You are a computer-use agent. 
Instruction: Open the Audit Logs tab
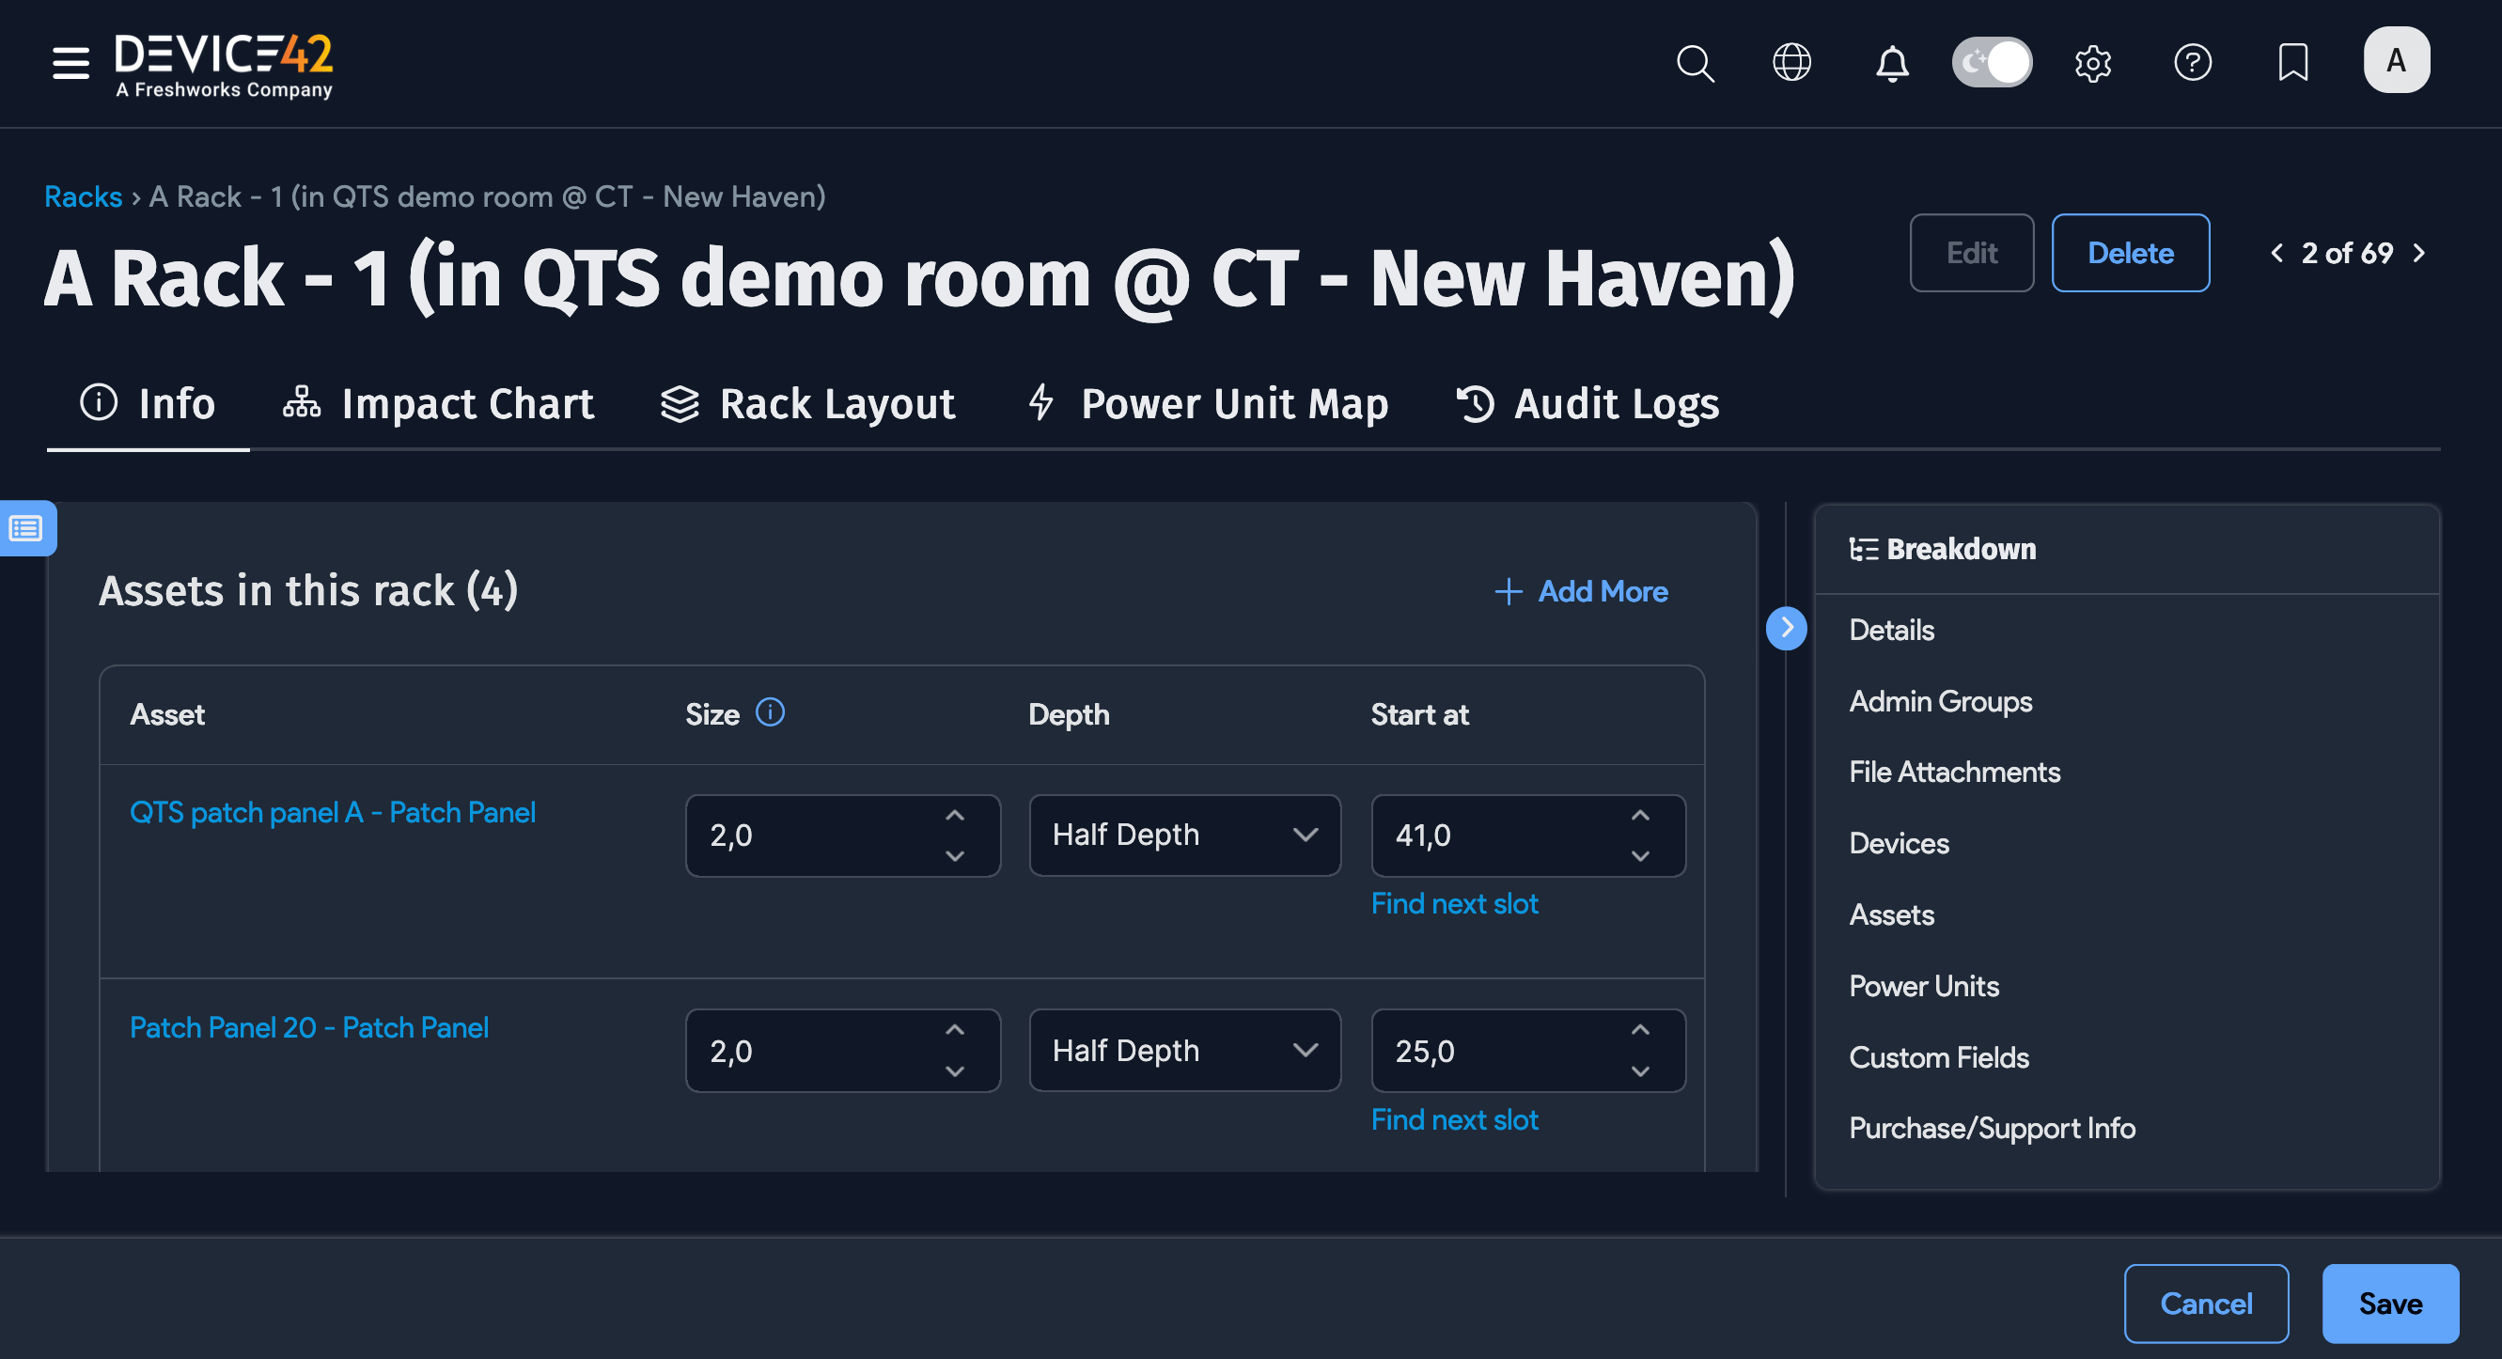click(x=1588, y=404)
